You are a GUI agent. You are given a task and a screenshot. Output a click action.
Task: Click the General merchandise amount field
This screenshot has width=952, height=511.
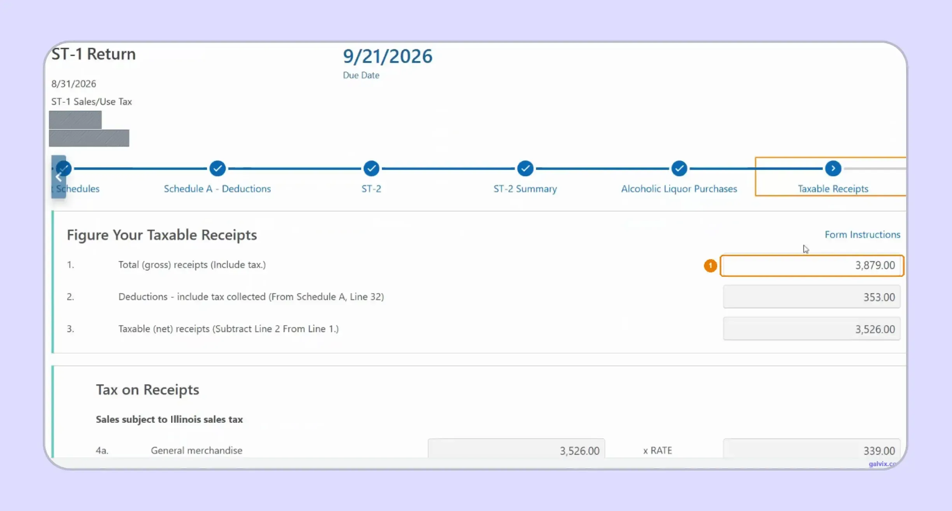pyautogui.click(x=516, y=449)
